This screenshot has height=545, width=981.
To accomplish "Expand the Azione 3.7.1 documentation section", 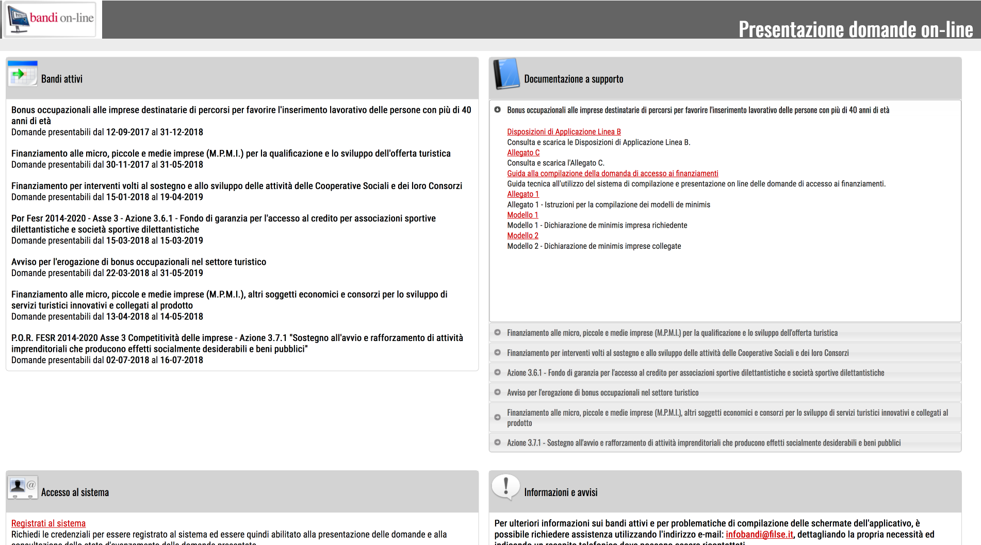I will 703,443.
